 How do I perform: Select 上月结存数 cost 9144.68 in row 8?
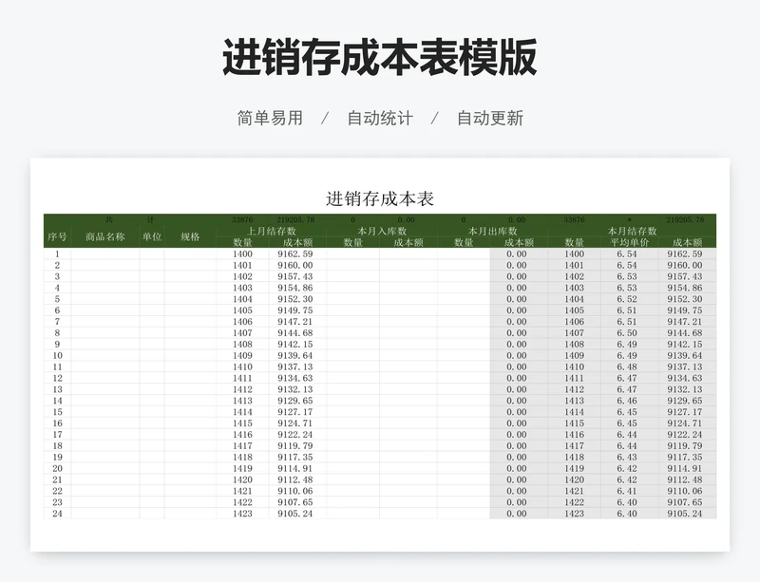pyautogui.click(x=295, y=333)
